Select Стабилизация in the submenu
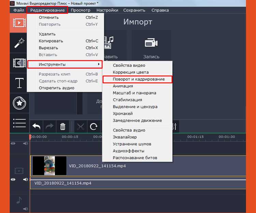This screenshot has height=213, width=256. (x=137, y=100)
